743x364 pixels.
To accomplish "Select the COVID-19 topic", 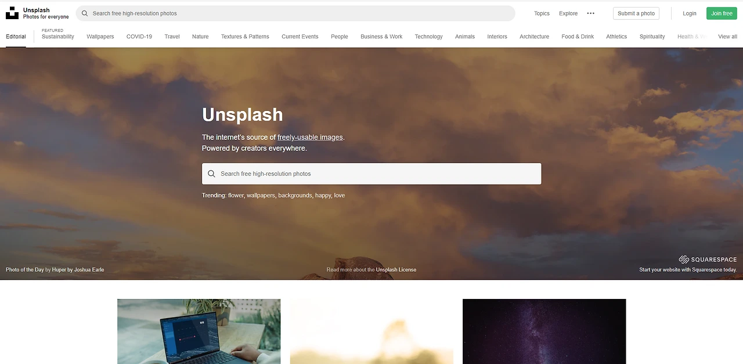I will click(139, 37).
